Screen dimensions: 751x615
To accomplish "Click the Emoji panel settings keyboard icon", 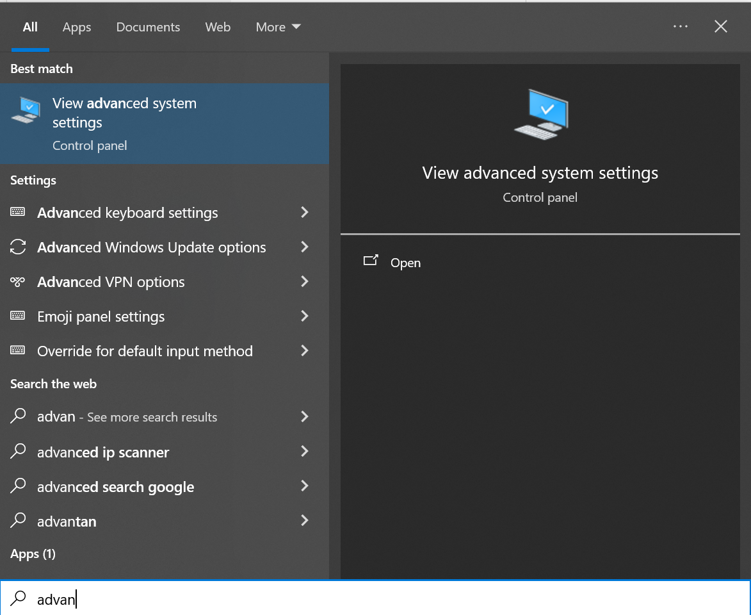I will (18, 316).
